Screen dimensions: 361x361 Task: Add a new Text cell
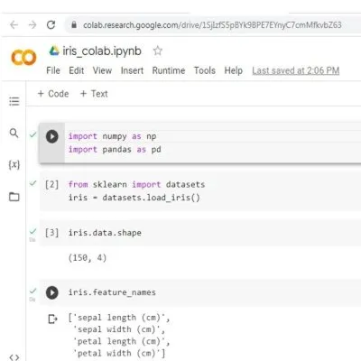pyautogui.click(x=94, y=94)
